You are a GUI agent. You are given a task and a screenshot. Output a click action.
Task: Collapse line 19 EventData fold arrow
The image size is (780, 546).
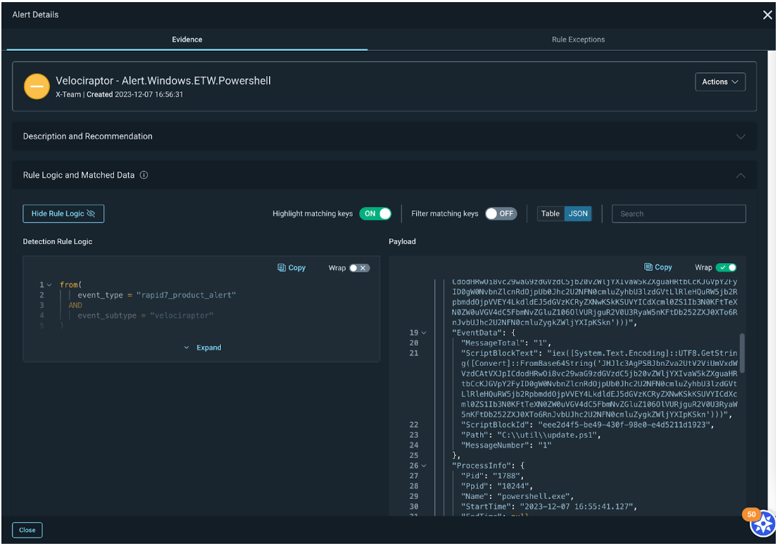click(x=423, y=333)
